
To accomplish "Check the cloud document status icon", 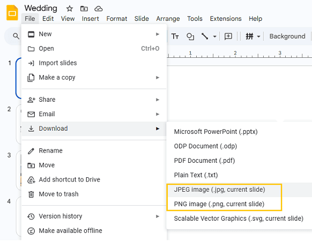I will (x=99, y=9).
